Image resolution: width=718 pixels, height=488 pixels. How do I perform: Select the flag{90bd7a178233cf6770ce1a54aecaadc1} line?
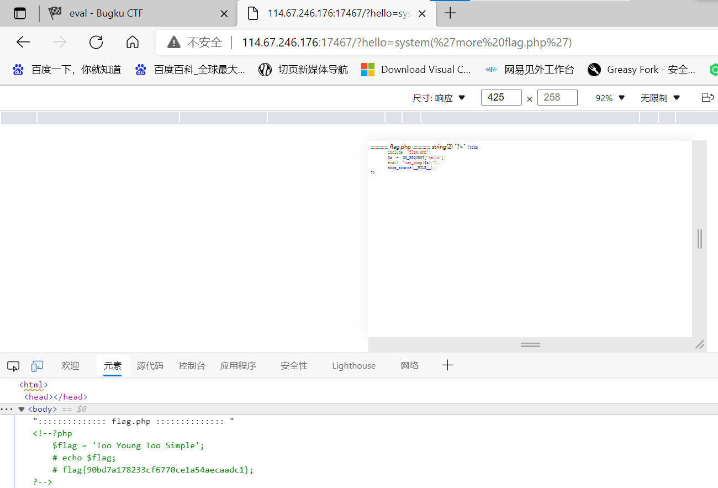click(153, 470)
